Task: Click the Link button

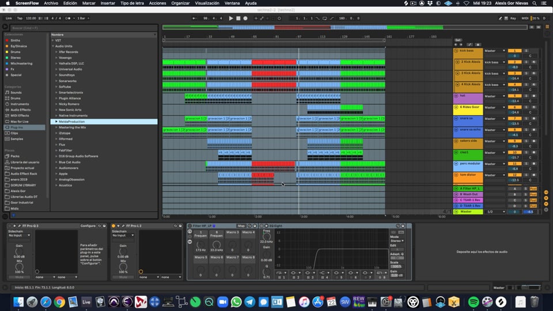Action: coord(9,18)
